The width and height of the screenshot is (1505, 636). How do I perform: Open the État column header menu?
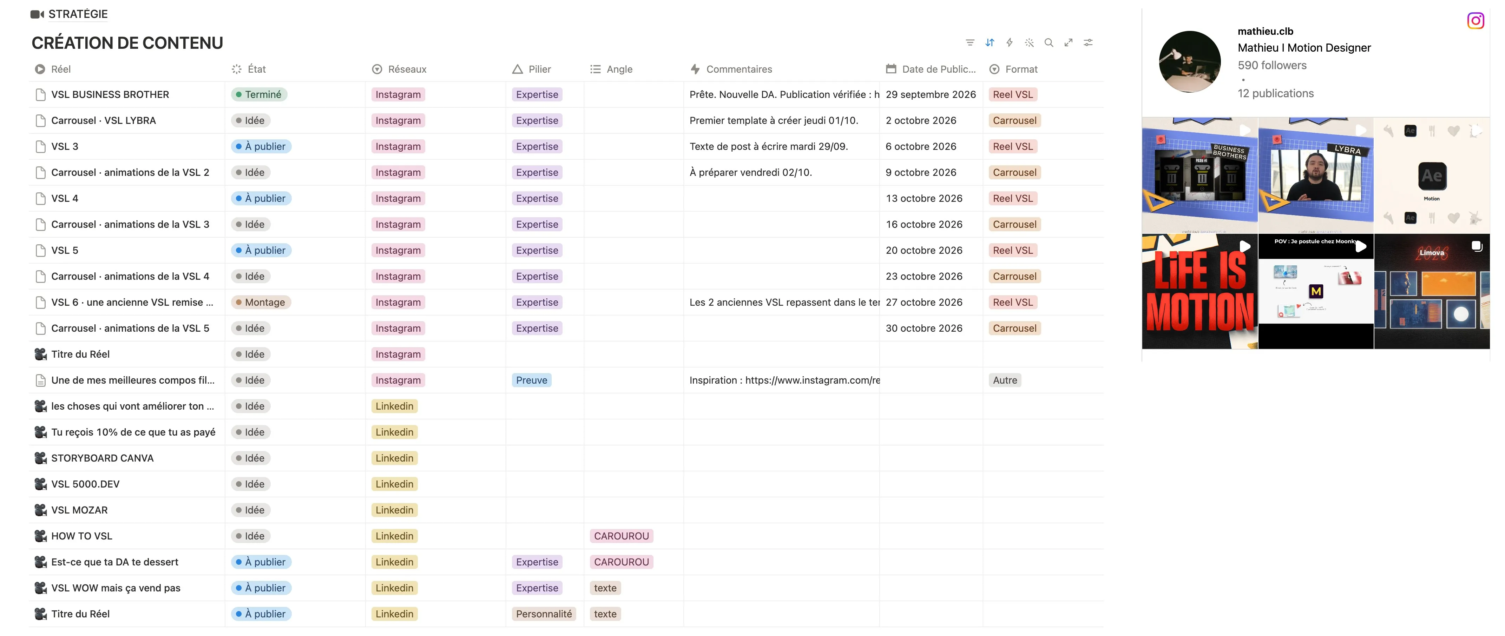click(x=249, y=69)
